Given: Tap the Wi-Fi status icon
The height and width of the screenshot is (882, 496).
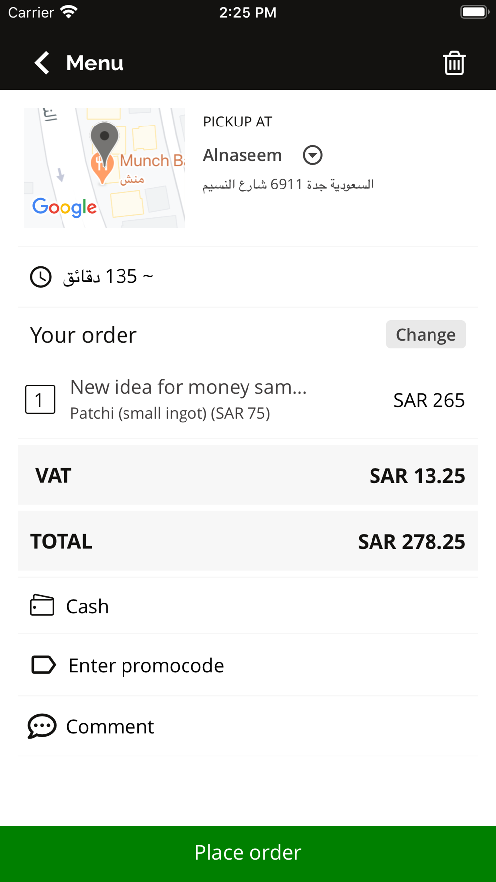Looking at the screenshot, I should coord(68,12).
